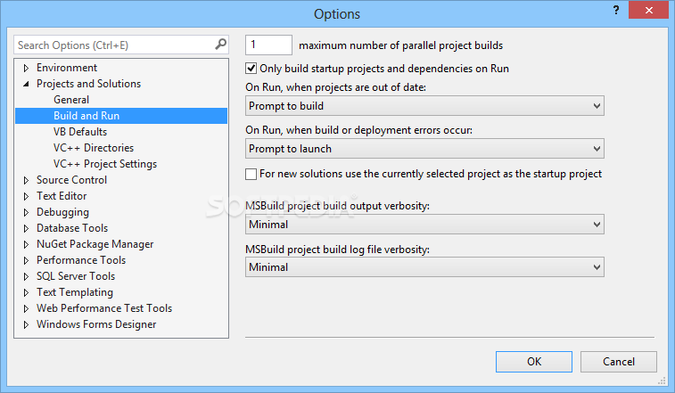Uncheck Only build startup projects on Run

click(x=251, y=68)
